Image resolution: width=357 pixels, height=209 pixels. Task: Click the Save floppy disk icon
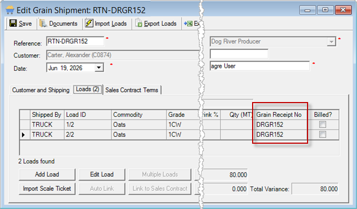(13, 23)
